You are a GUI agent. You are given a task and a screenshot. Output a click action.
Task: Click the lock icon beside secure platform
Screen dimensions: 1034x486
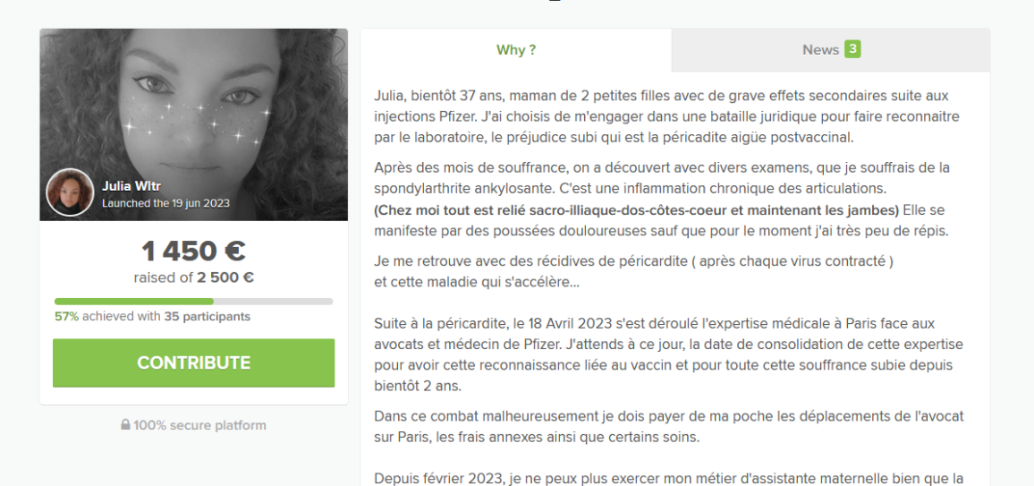pos(125,424)
